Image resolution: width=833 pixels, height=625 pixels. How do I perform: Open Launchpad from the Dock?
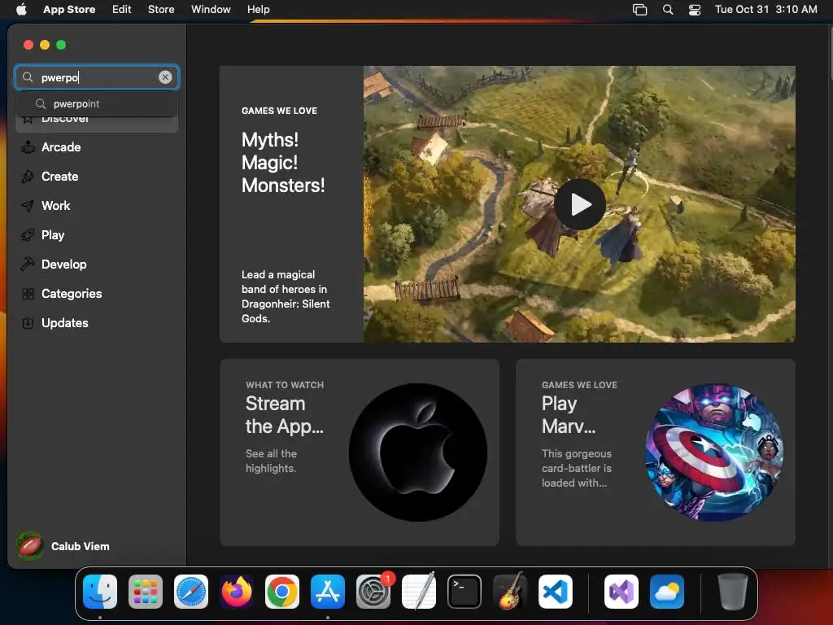coord(146,592)
